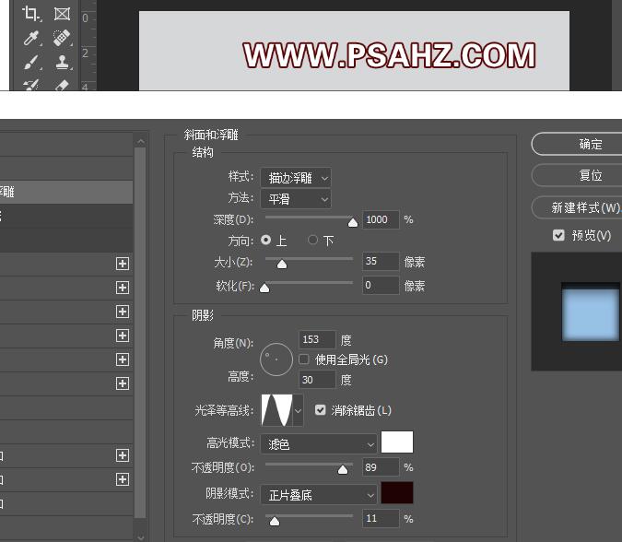Click the 大小 value field showing 35
The image size is (622, 542).
coord(381,262)
